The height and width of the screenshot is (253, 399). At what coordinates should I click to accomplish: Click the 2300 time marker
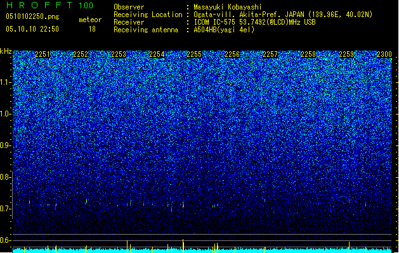click(384, 54)
